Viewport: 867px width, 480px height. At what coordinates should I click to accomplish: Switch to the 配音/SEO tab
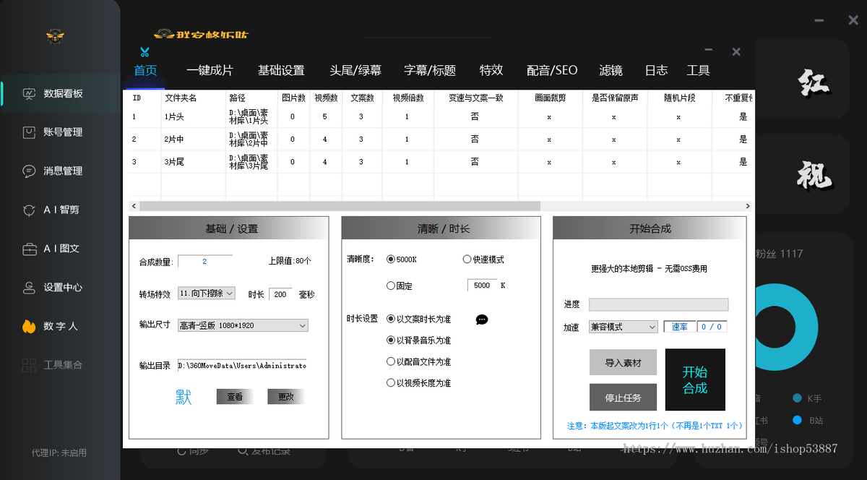(x=552, y=70)
